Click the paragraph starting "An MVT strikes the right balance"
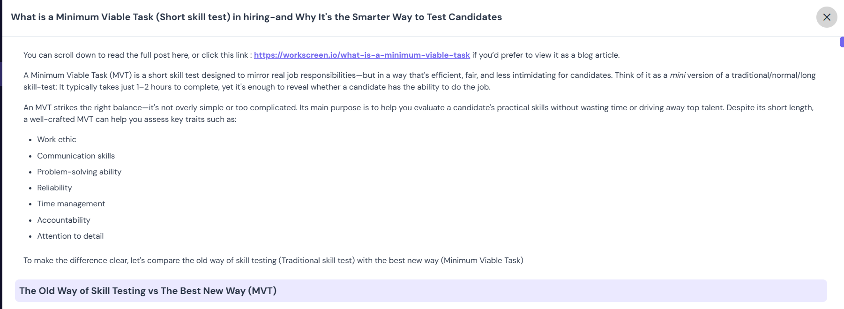This screenshot has height=309, width=844. tap(418, 113)
